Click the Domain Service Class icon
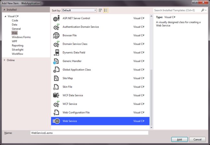 (56, 44)
